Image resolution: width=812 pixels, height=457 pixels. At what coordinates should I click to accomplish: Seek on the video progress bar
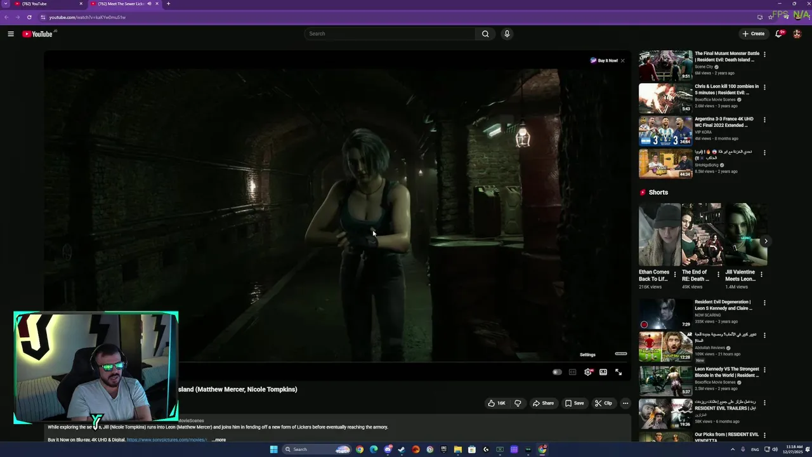coord(337,362)
